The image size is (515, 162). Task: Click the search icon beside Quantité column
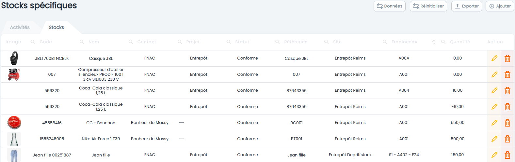tap(443, 42)
